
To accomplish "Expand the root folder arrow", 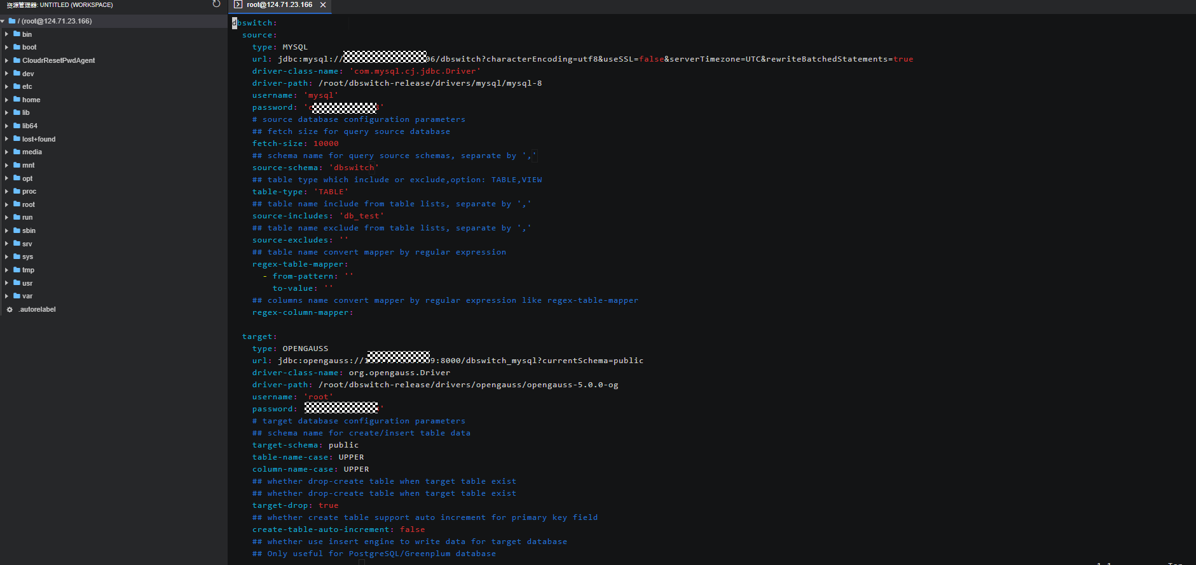I will coord(6,204).
